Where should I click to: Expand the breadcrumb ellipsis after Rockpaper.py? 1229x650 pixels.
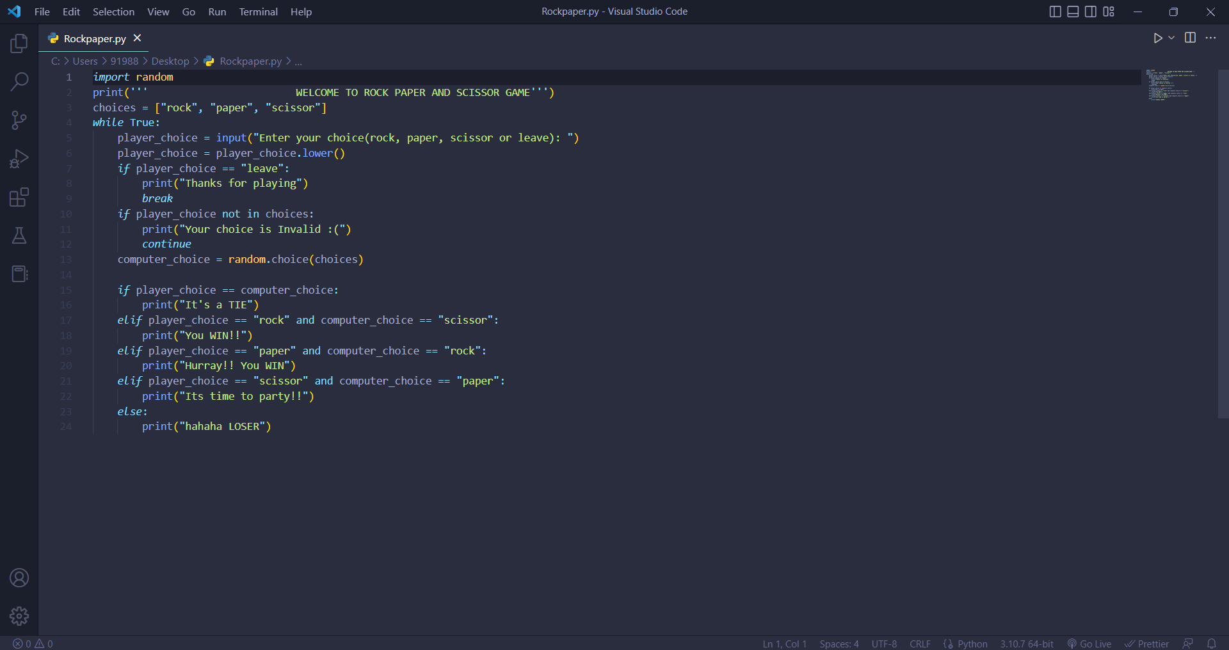click(x=298, y=61)
